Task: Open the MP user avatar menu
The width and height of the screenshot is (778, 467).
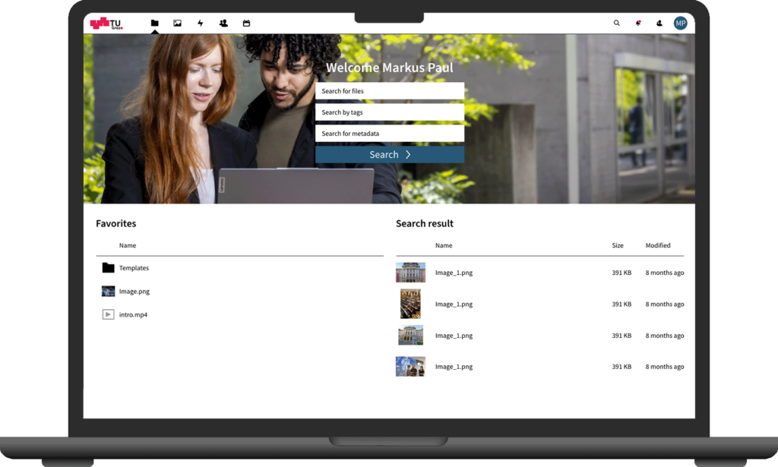Action: click(x=681, y=24)
